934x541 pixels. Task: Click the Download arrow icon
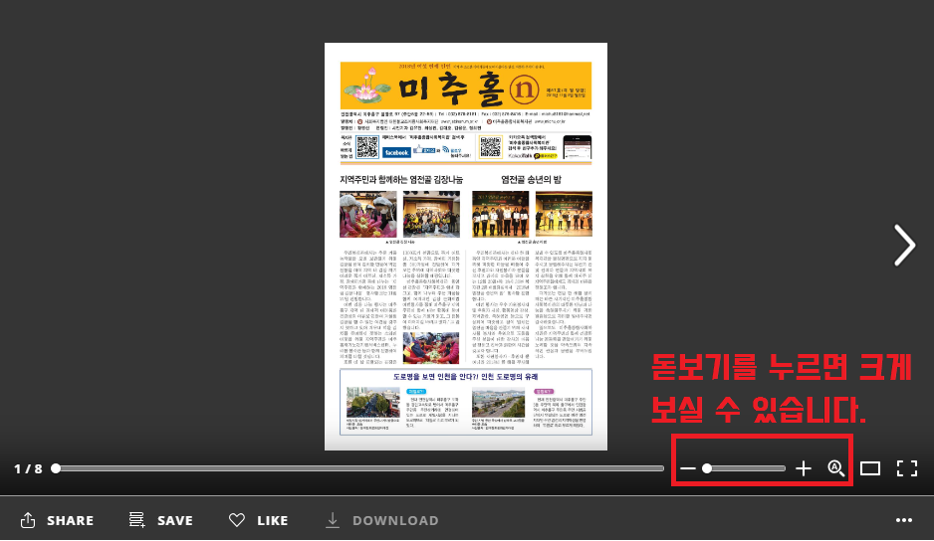(x=333, y=520)
